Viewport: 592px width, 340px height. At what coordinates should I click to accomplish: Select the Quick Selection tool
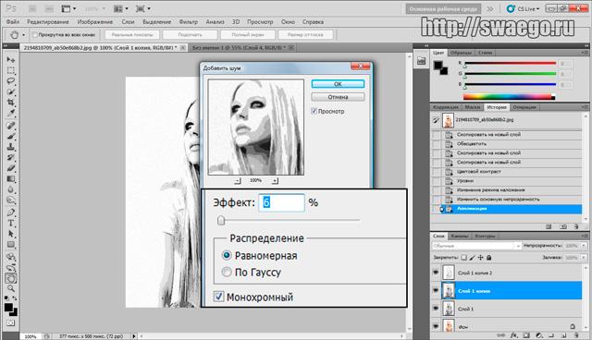10,91
